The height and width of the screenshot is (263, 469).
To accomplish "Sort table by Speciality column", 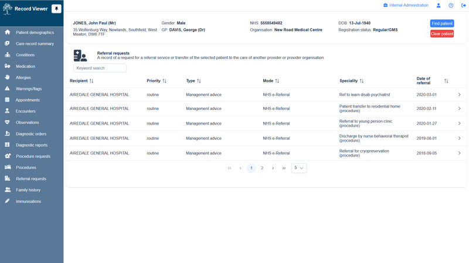I will 362,81.
